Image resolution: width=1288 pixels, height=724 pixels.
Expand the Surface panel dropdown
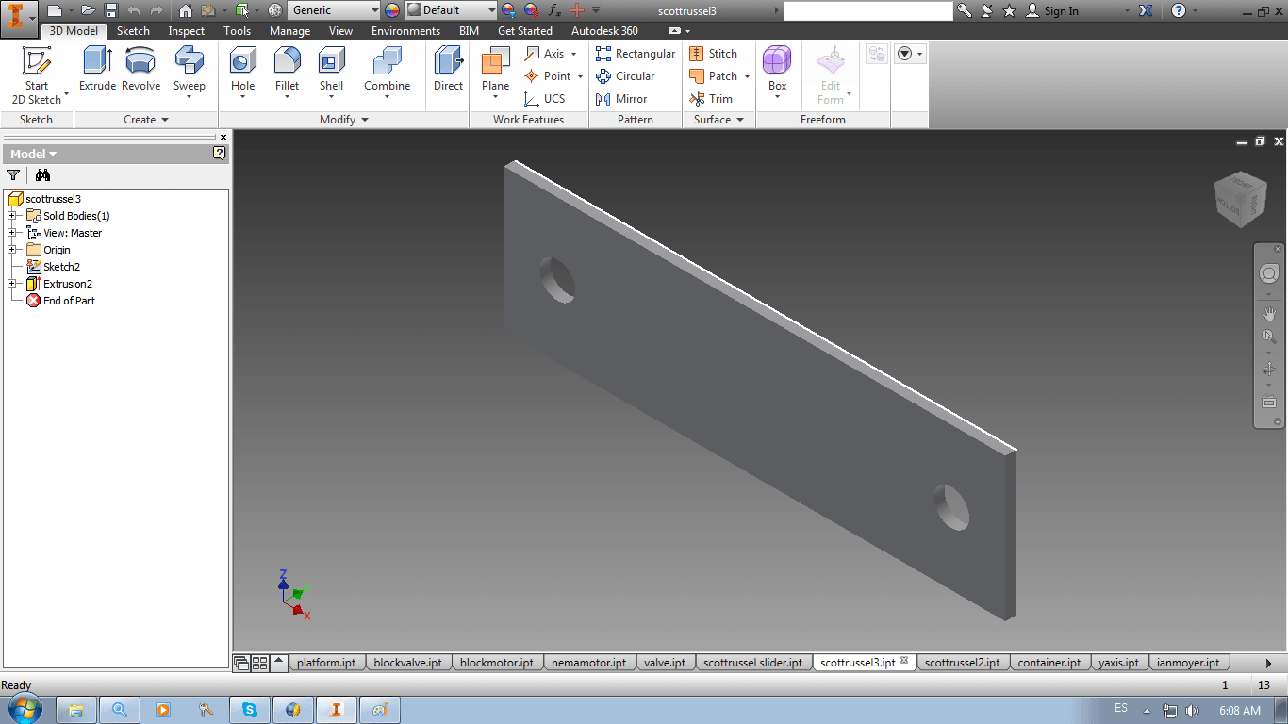(x=719, y=120)
